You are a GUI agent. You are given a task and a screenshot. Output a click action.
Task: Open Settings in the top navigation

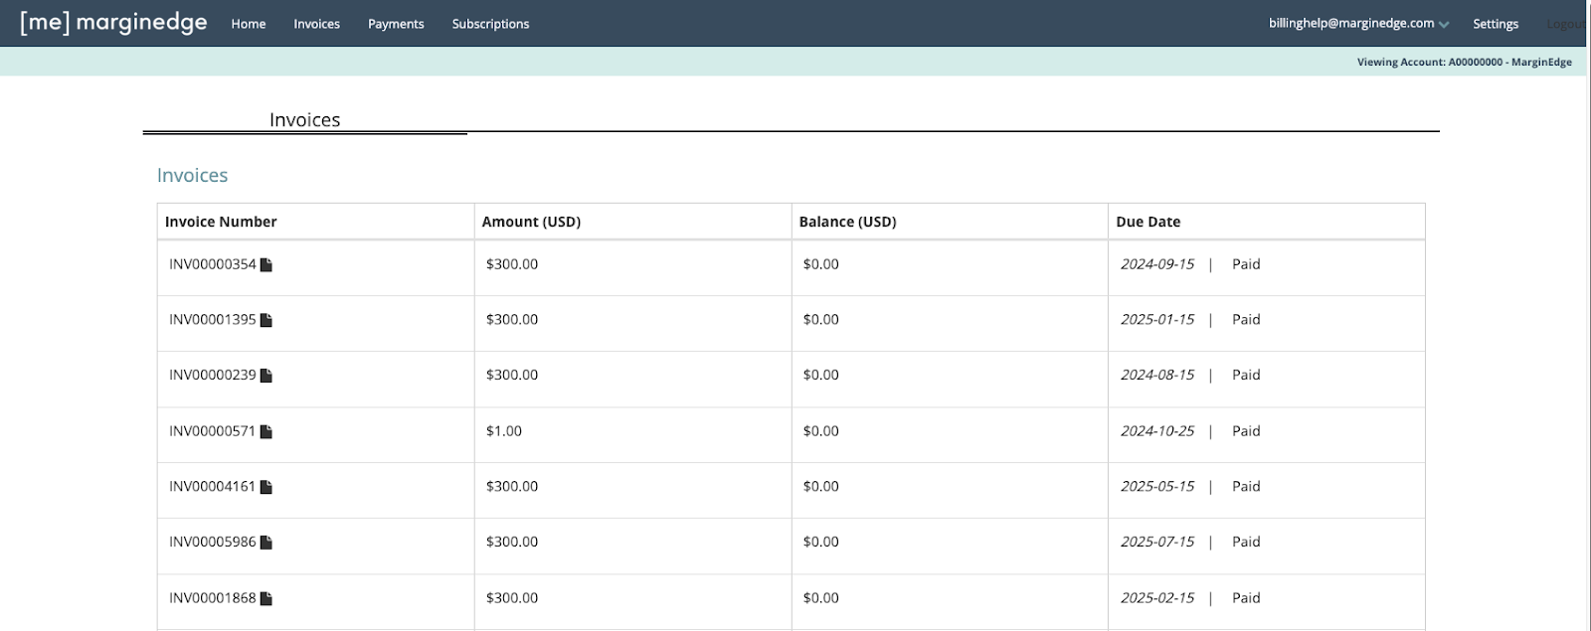pyautogui.click(x=1495, y=24)
